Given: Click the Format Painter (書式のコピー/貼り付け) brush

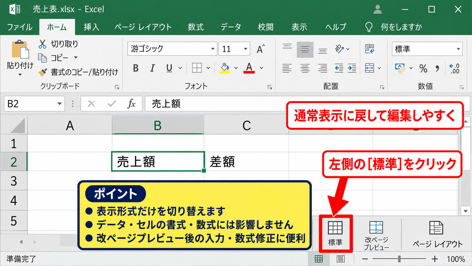Looking at the screenshot, I should click(43, 72).
